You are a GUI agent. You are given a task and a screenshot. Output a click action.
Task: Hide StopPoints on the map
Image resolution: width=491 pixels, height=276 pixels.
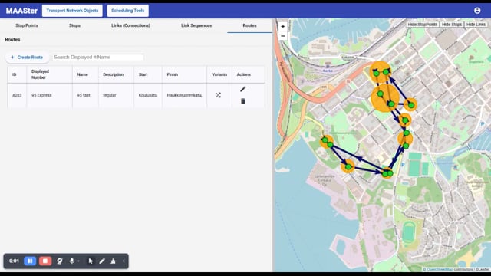point(423,25)
